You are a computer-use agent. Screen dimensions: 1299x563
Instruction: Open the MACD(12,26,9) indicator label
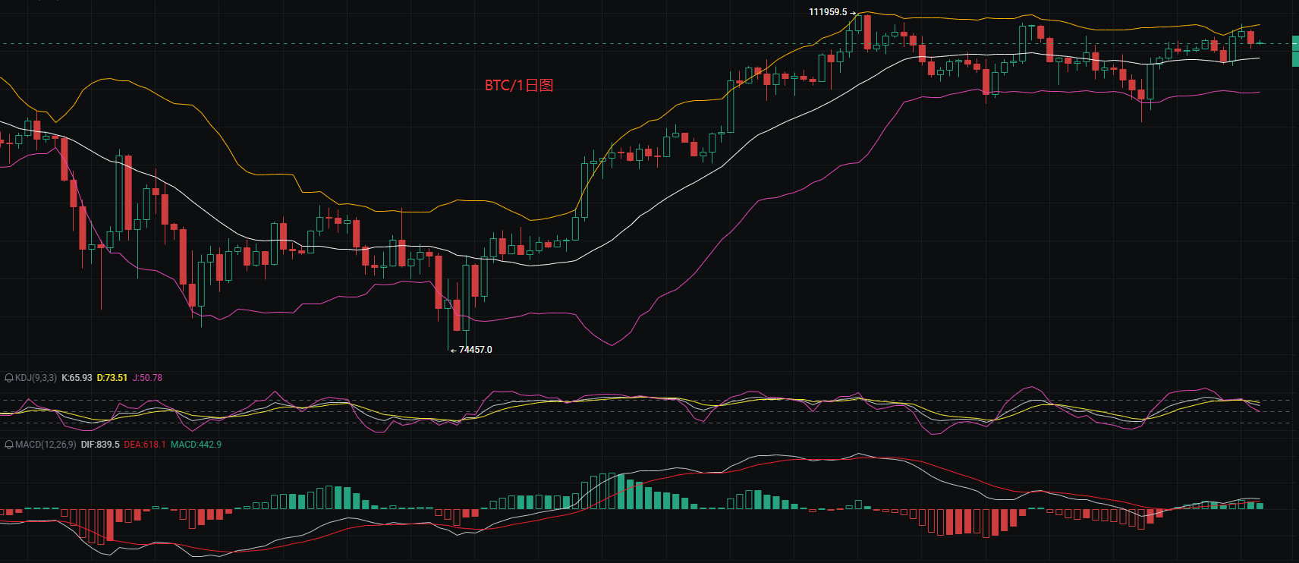46,445
